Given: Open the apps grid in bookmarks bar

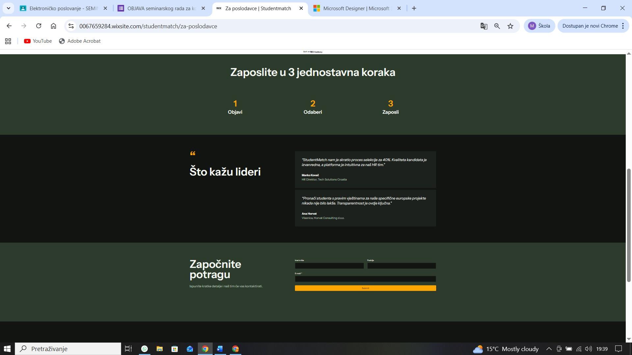Looking at the screenshot, I should point(8,41).
